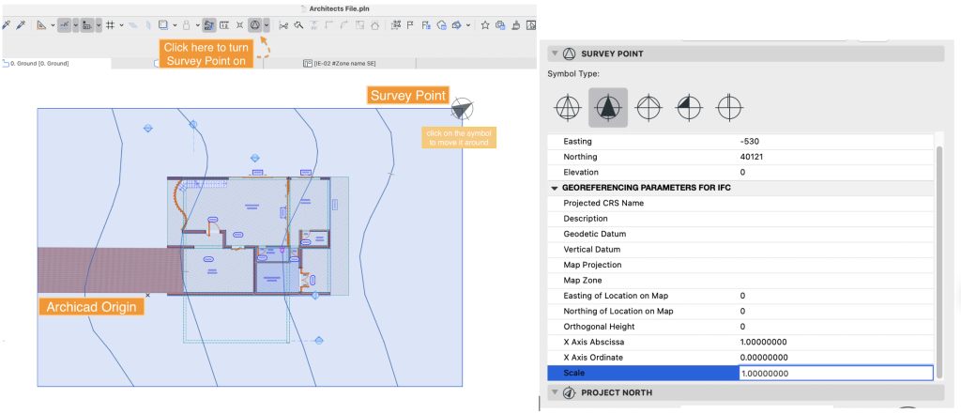Expand the Project North section
This screenshot has height=414, width=961.
[554, 392]
